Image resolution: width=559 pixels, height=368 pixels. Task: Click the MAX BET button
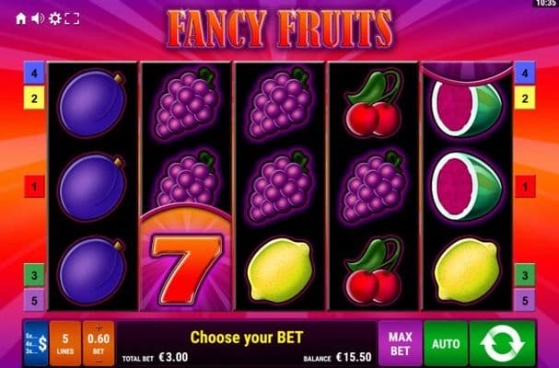[x=400, y=343]
